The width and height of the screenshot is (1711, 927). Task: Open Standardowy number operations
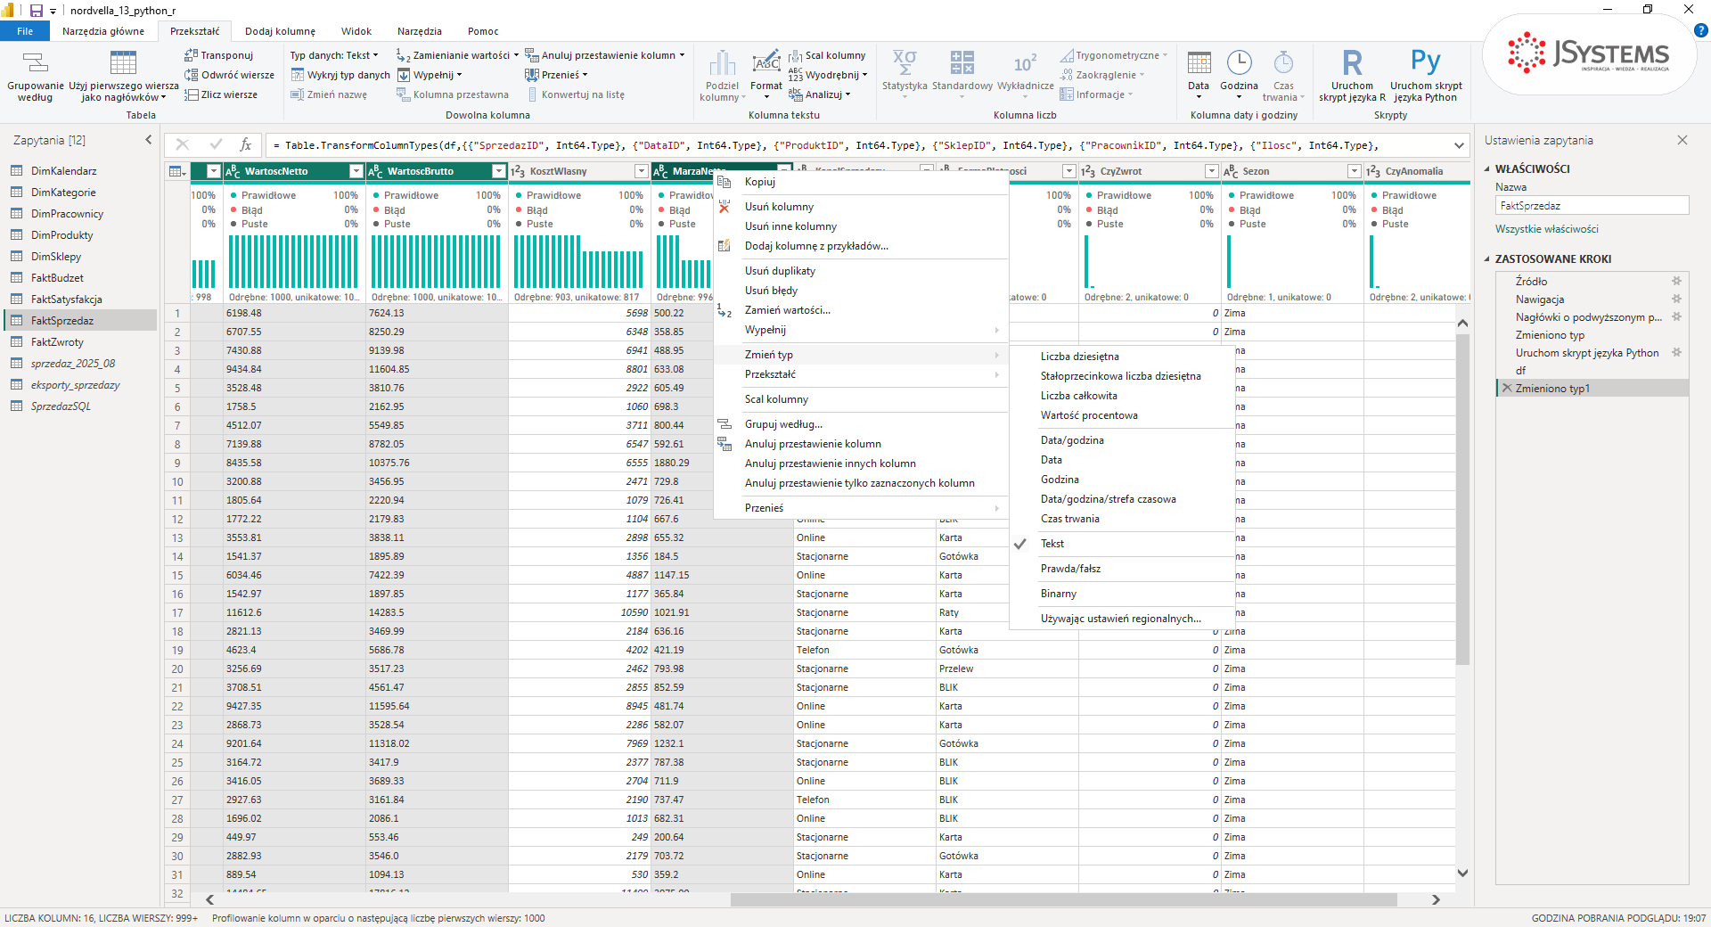point(962,75)
